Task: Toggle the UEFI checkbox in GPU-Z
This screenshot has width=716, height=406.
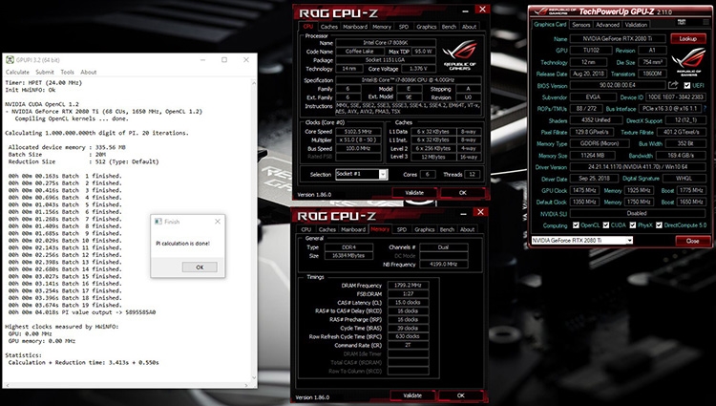Action: coord(687,85)
